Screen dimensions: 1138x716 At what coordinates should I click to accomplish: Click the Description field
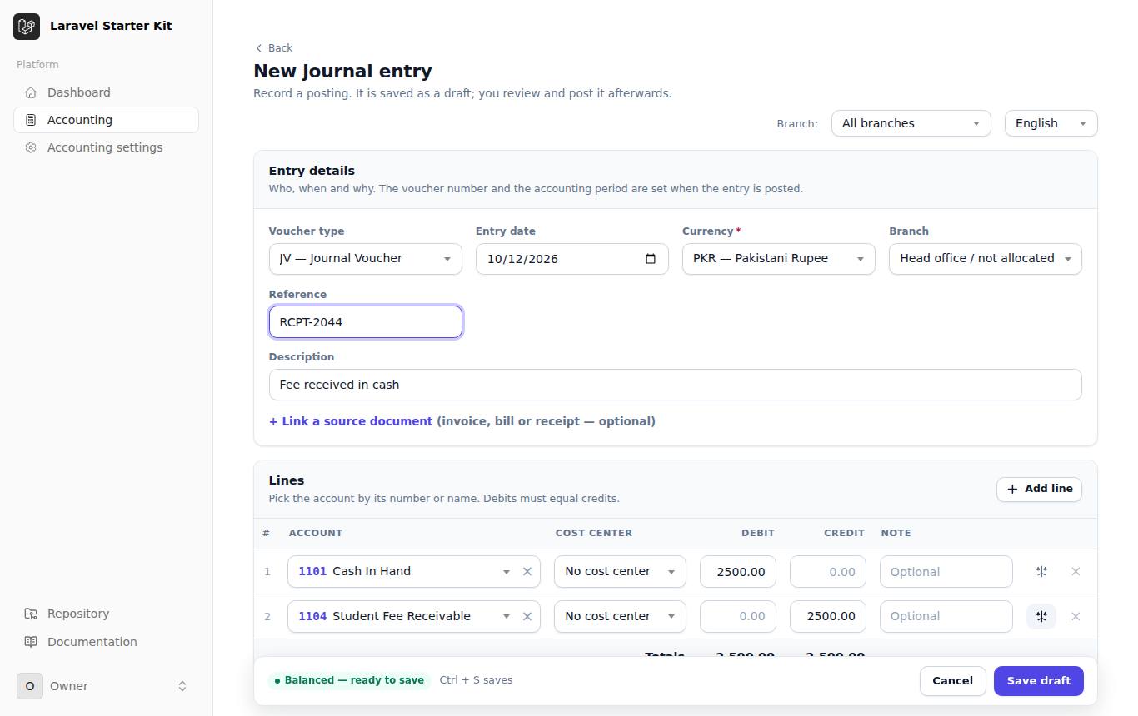[x=675, y=385]
